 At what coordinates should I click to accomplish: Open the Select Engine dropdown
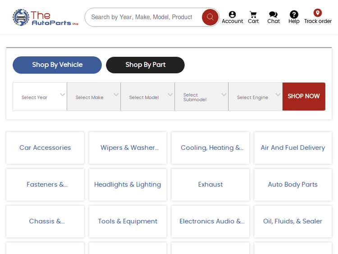coord(255,97)
